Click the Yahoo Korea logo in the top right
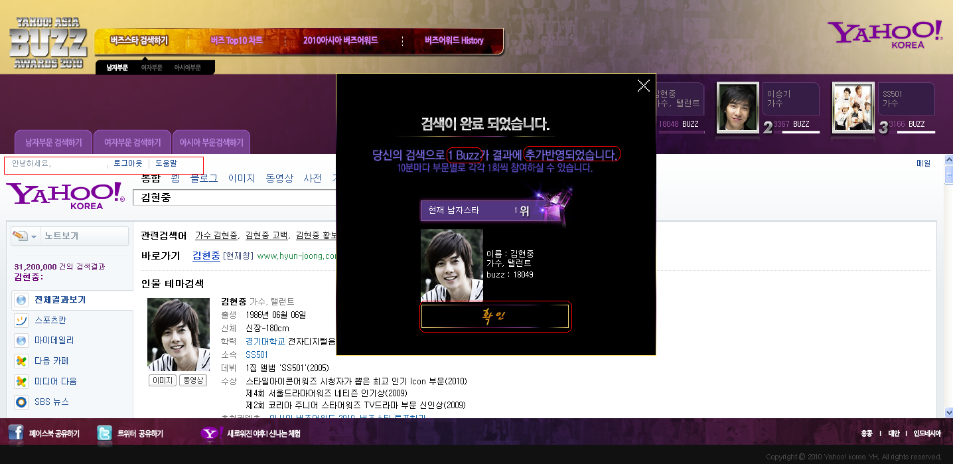This screenshot has width=953, height=464. [885, 35]
